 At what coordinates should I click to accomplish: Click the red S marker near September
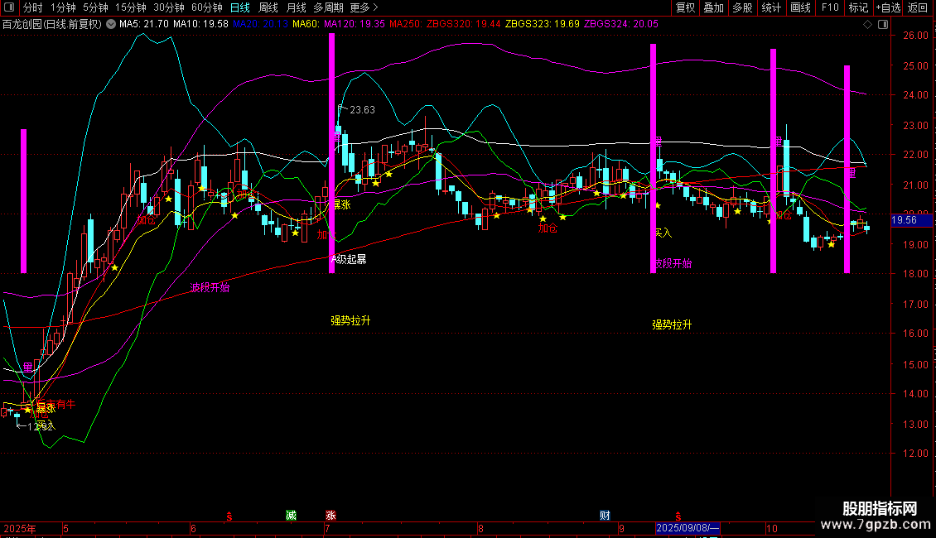pyautogui.click(x=678, y=516)
